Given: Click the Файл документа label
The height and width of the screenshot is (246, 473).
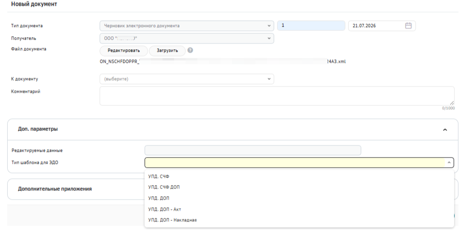Looking at the screenshot, I should point(29,49).
